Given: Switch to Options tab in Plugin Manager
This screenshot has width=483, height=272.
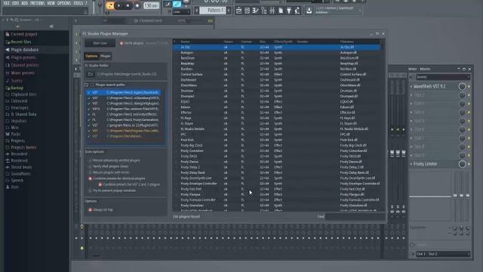Looking at the screenshot, I should pos(91,56).
